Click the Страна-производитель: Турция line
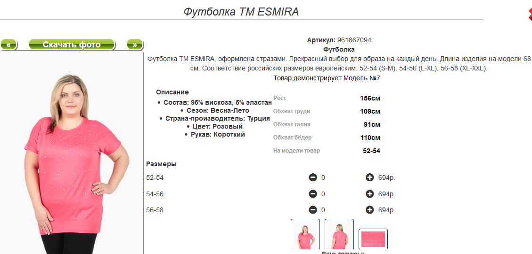Image resolution: width=532 pixels, height=254 pixels. (x=218, y=118)
